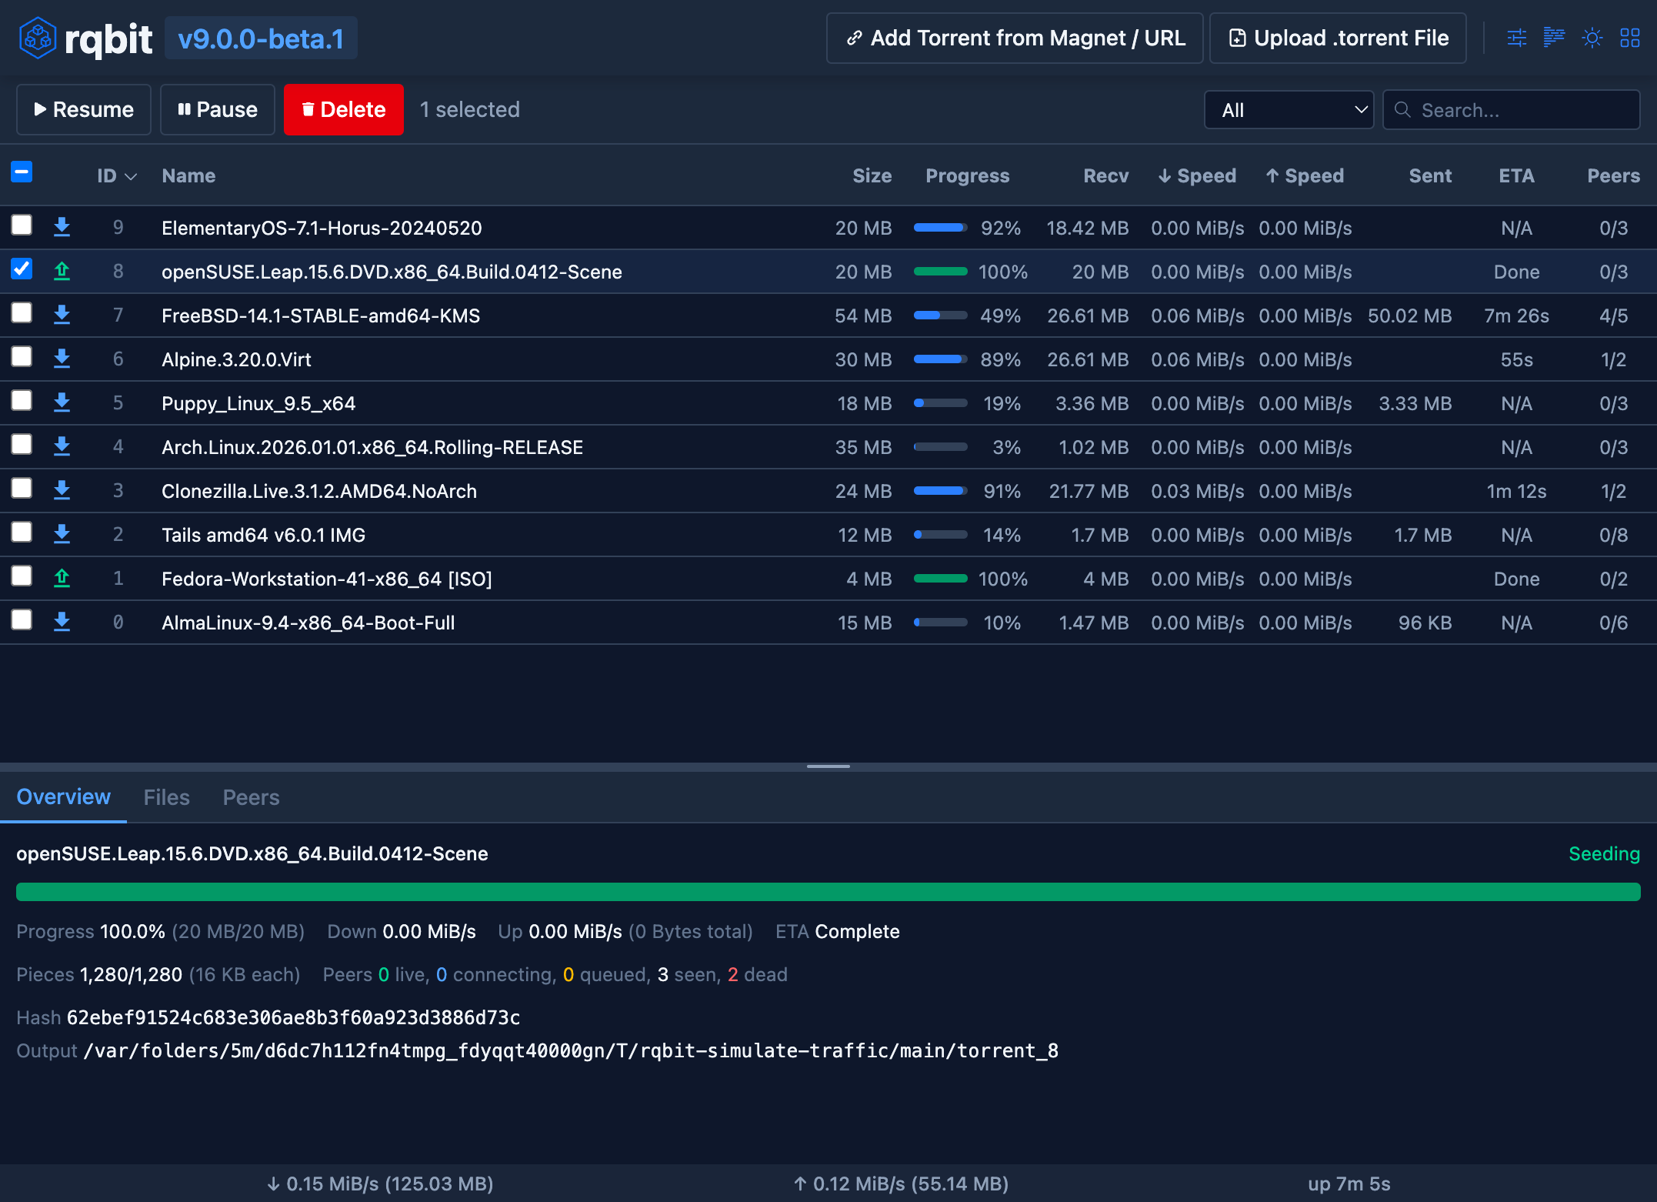Viewport: 1657px width, 1202px height.
Task: Click the green seeding progress bar in Overview
Action: tap(828, 892)
